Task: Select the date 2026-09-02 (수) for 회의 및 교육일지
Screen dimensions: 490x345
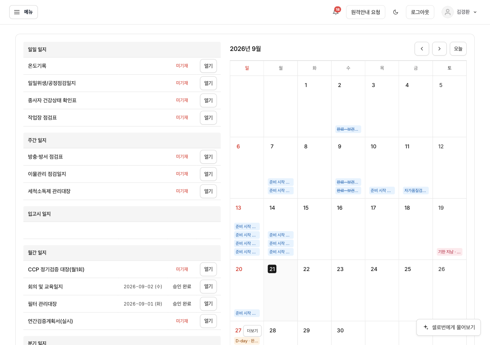Action: [143, 286]
